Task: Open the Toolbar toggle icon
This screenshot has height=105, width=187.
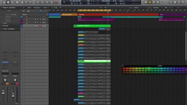Action: coord(12,2)
